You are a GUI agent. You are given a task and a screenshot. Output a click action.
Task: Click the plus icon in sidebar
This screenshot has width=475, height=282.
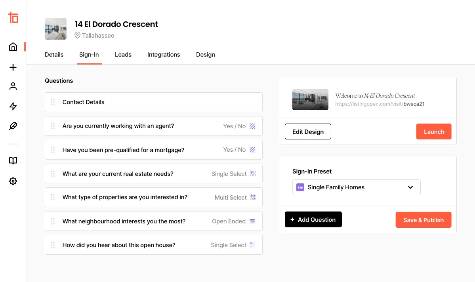tap(13, 67)
